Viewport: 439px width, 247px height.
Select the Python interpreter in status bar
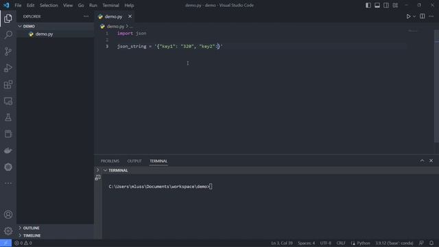tap(394, 243)
